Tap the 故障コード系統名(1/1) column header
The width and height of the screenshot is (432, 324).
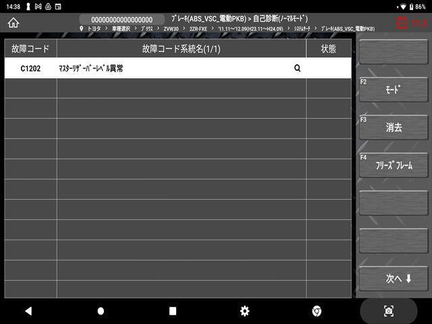(182, 49)
